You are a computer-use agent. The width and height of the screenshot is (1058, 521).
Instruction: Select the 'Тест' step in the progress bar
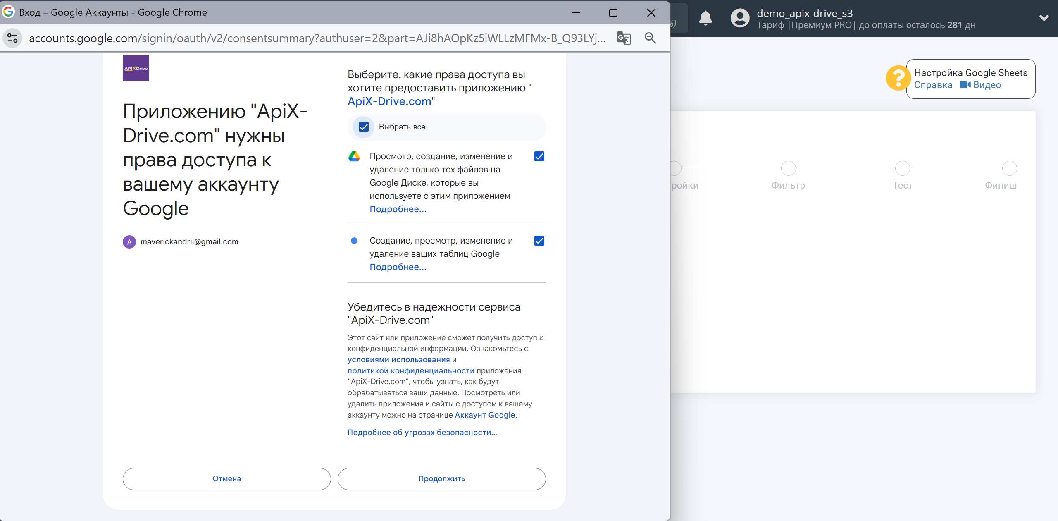[902, 168]
